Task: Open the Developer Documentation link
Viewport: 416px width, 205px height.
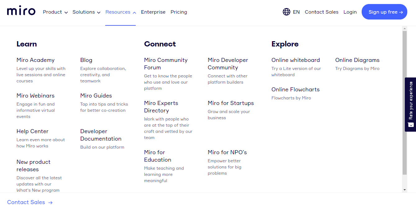Action: (101, 135)
